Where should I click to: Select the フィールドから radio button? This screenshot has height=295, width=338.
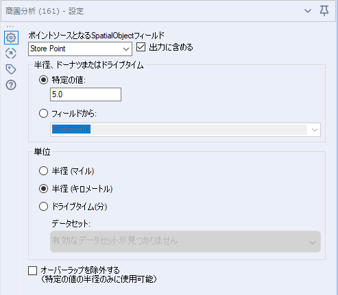click(43, 114)
